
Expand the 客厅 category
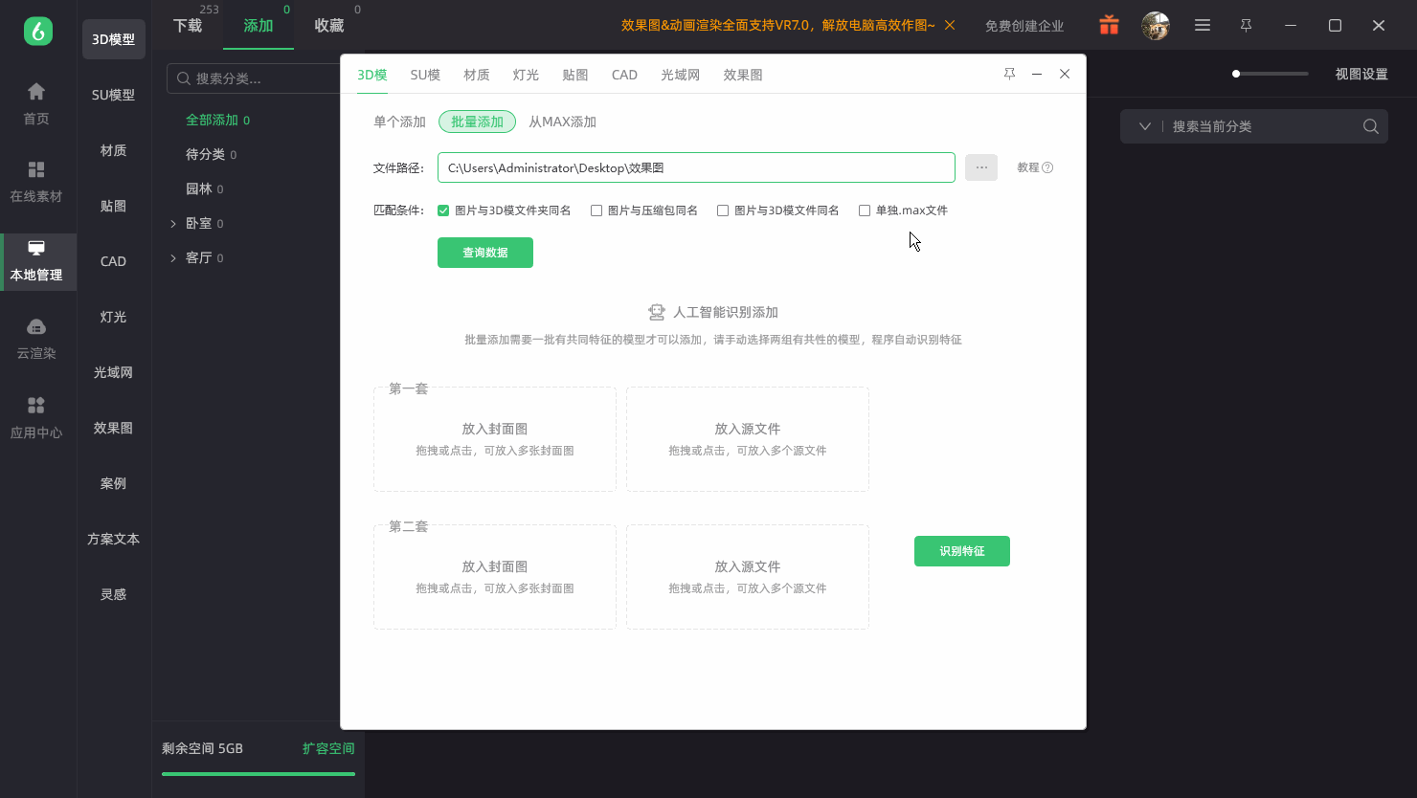point(173,257)
